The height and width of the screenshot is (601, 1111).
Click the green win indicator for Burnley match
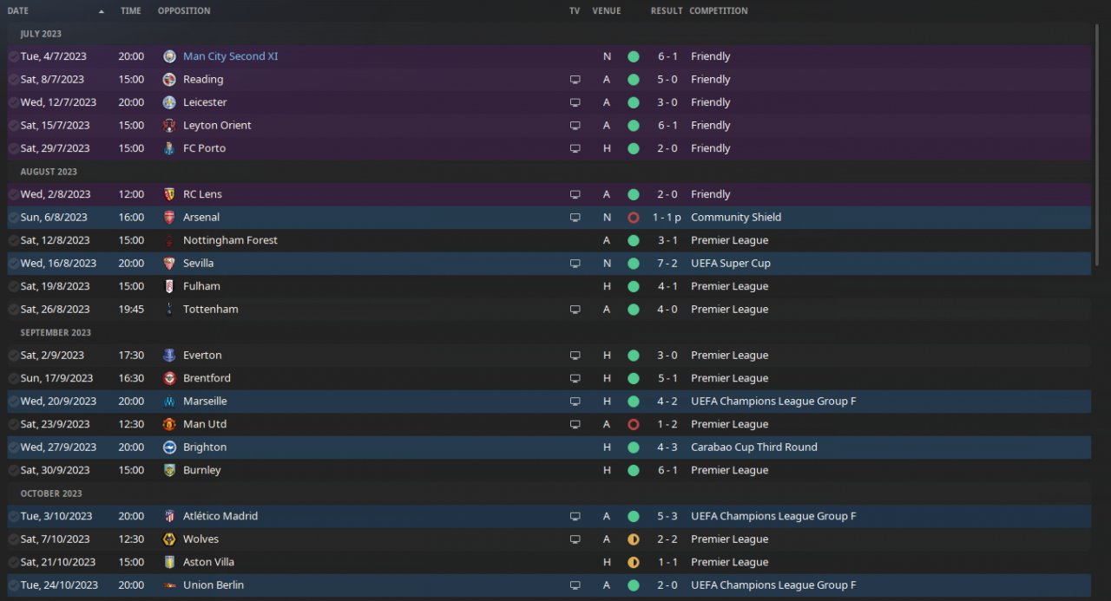tap(634, 470)
